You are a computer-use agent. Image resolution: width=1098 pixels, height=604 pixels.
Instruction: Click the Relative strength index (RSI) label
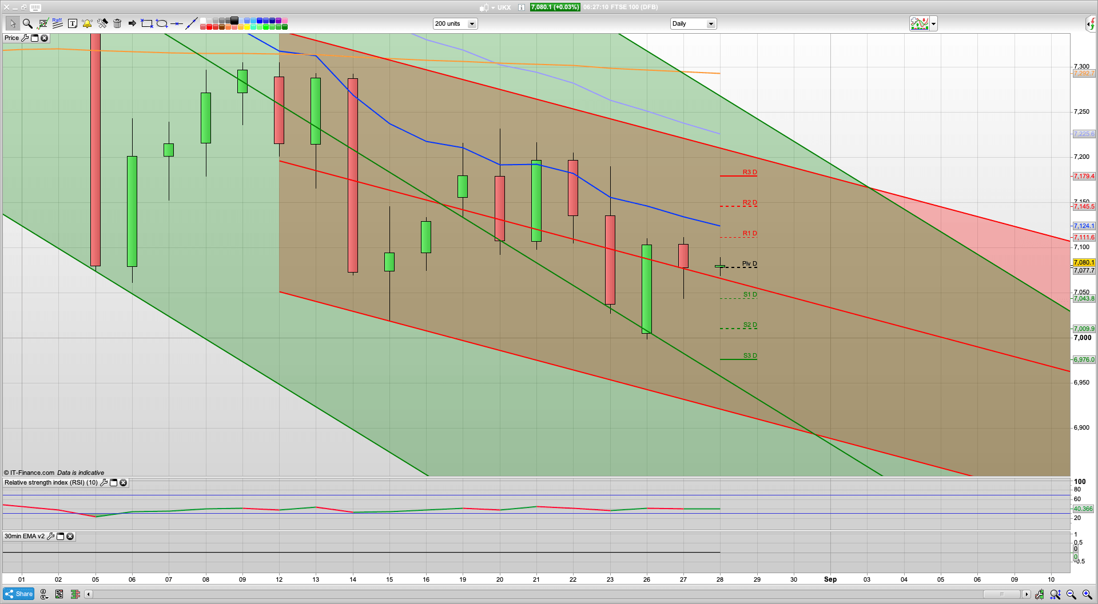coord(51,482)
